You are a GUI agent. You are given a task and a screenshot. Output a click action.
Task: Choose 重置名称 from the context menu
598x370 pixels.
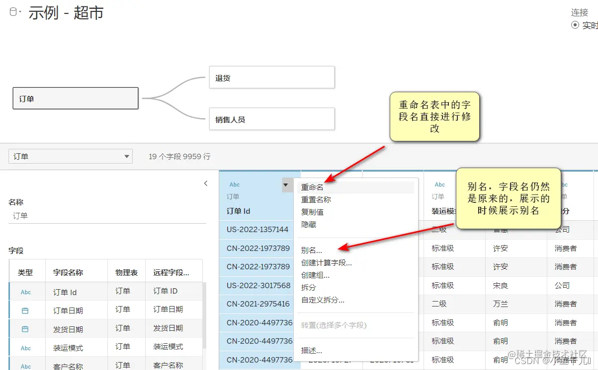point(355,199)
